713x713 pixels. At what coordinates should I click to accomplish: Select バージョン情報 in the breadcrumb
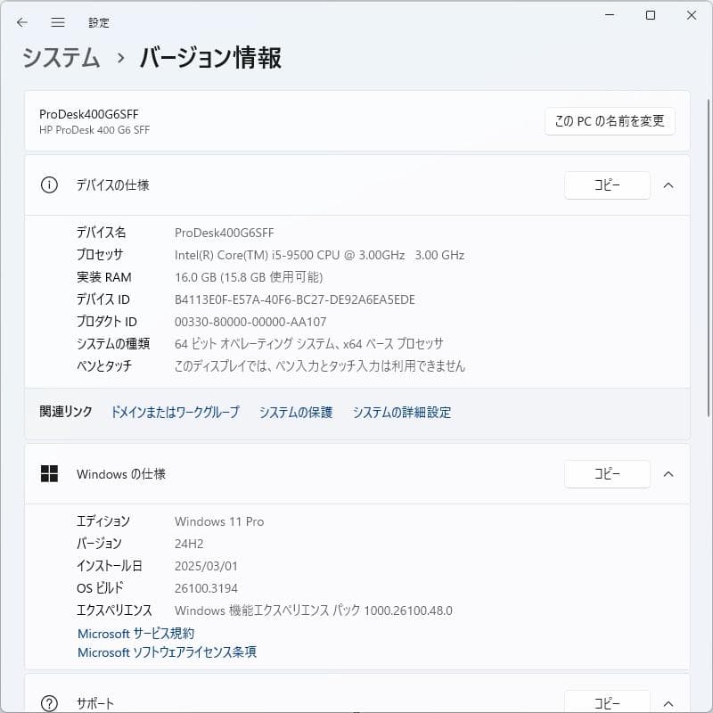(209, 57)
